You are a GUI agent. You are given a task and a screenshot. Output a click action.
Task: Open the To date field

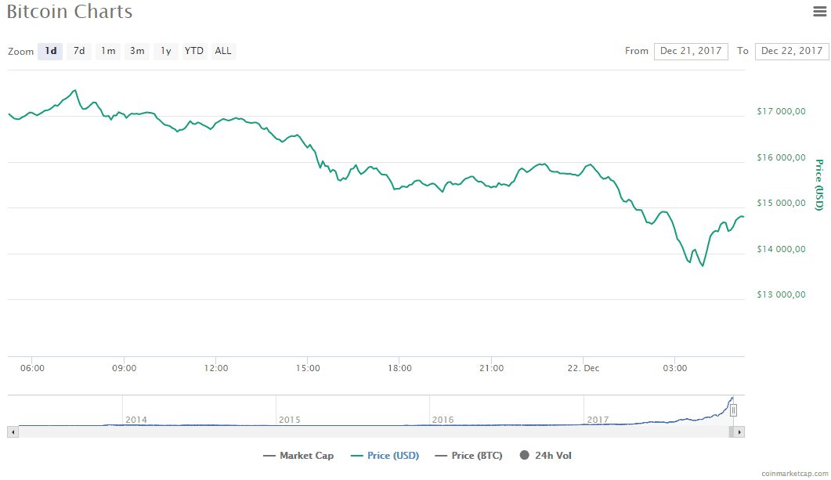click(x=792, y=51)
